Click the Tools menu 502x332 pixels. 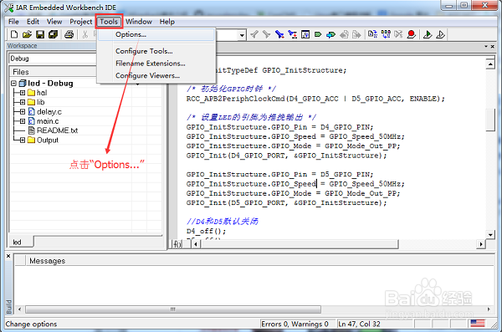pos(109,22)
